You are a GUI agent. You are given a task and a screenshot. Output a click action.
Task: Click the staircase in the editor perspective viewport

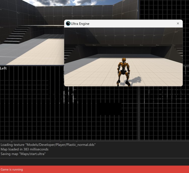point(16,35)
